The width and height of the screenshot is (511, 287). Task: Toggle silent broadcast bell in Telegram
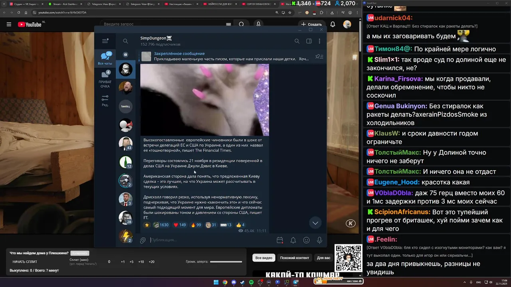pyautogui.click(x=293, y=240)
